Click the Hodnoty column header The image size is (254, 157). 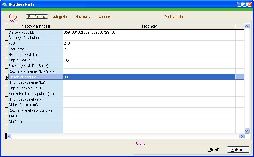coord(149,26)
